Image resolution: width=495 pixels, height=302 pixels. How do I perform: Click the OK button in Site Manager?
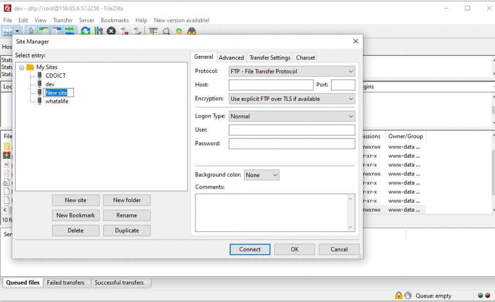[295, 249]
